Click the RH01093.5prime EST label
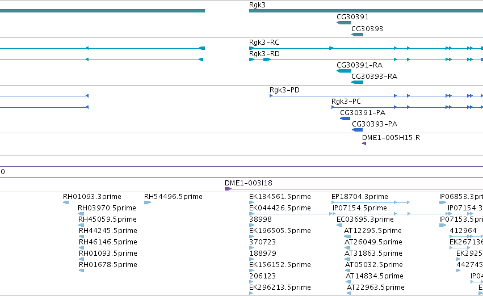 click(x=108, y=253)
